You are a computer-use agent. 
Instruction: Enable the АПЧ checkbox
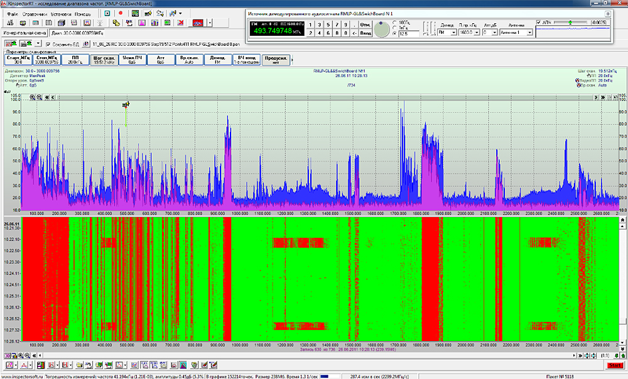tap(539, 22)
